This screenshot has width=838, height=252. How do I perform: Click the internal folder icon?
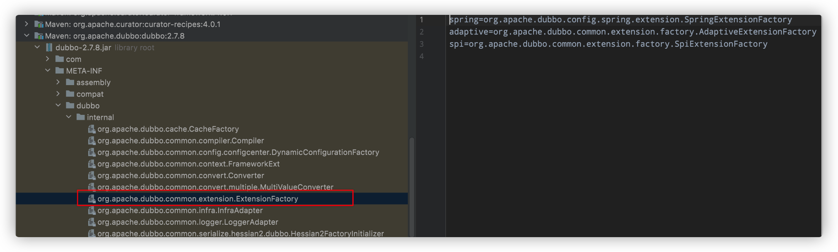(81, 117)
